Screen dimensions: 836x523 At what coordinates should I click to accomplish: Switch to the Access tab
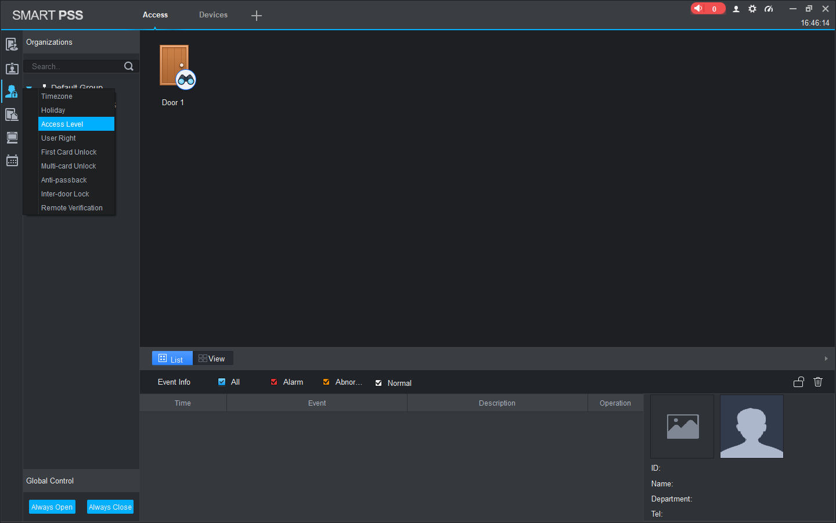(155, 15)
